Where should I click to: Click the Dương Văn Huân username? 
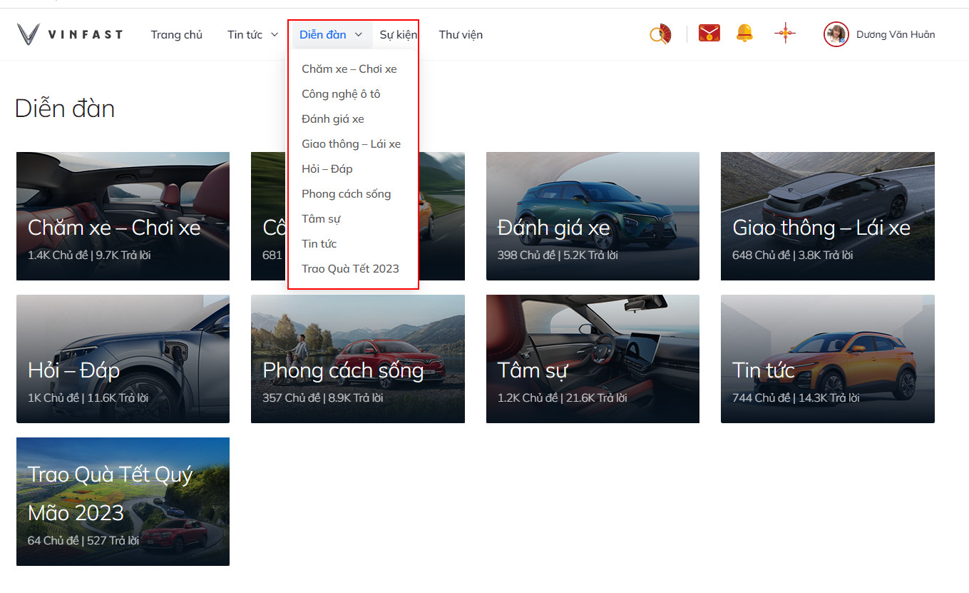tap(896, 34)
